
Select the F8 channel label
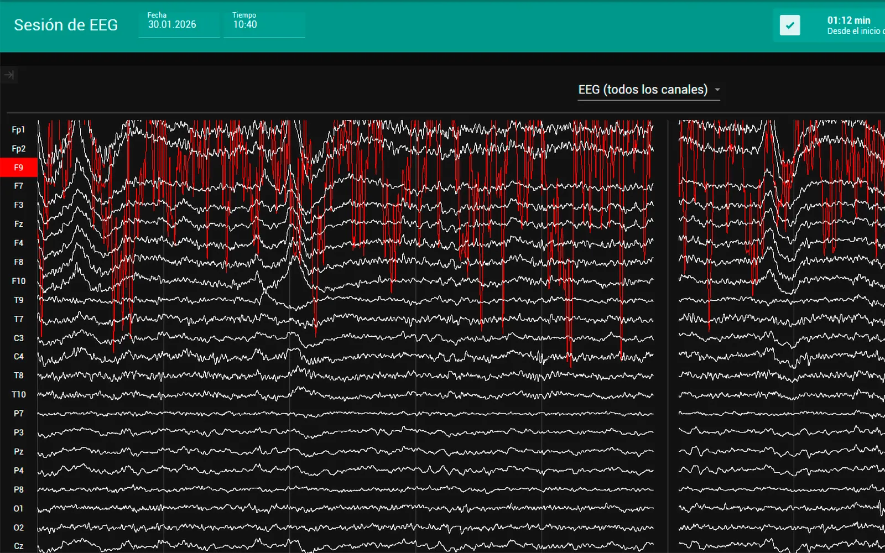(19, 262)
